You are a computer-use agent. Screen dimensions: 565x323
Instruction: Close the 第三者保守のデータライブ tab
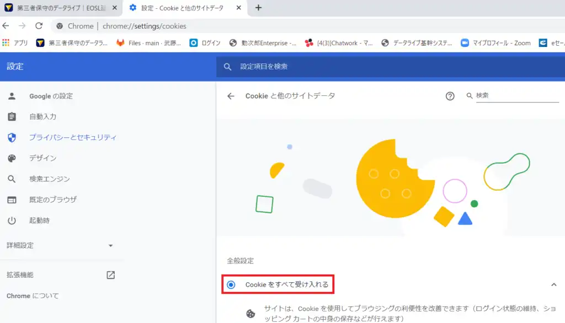pos(115,8)
